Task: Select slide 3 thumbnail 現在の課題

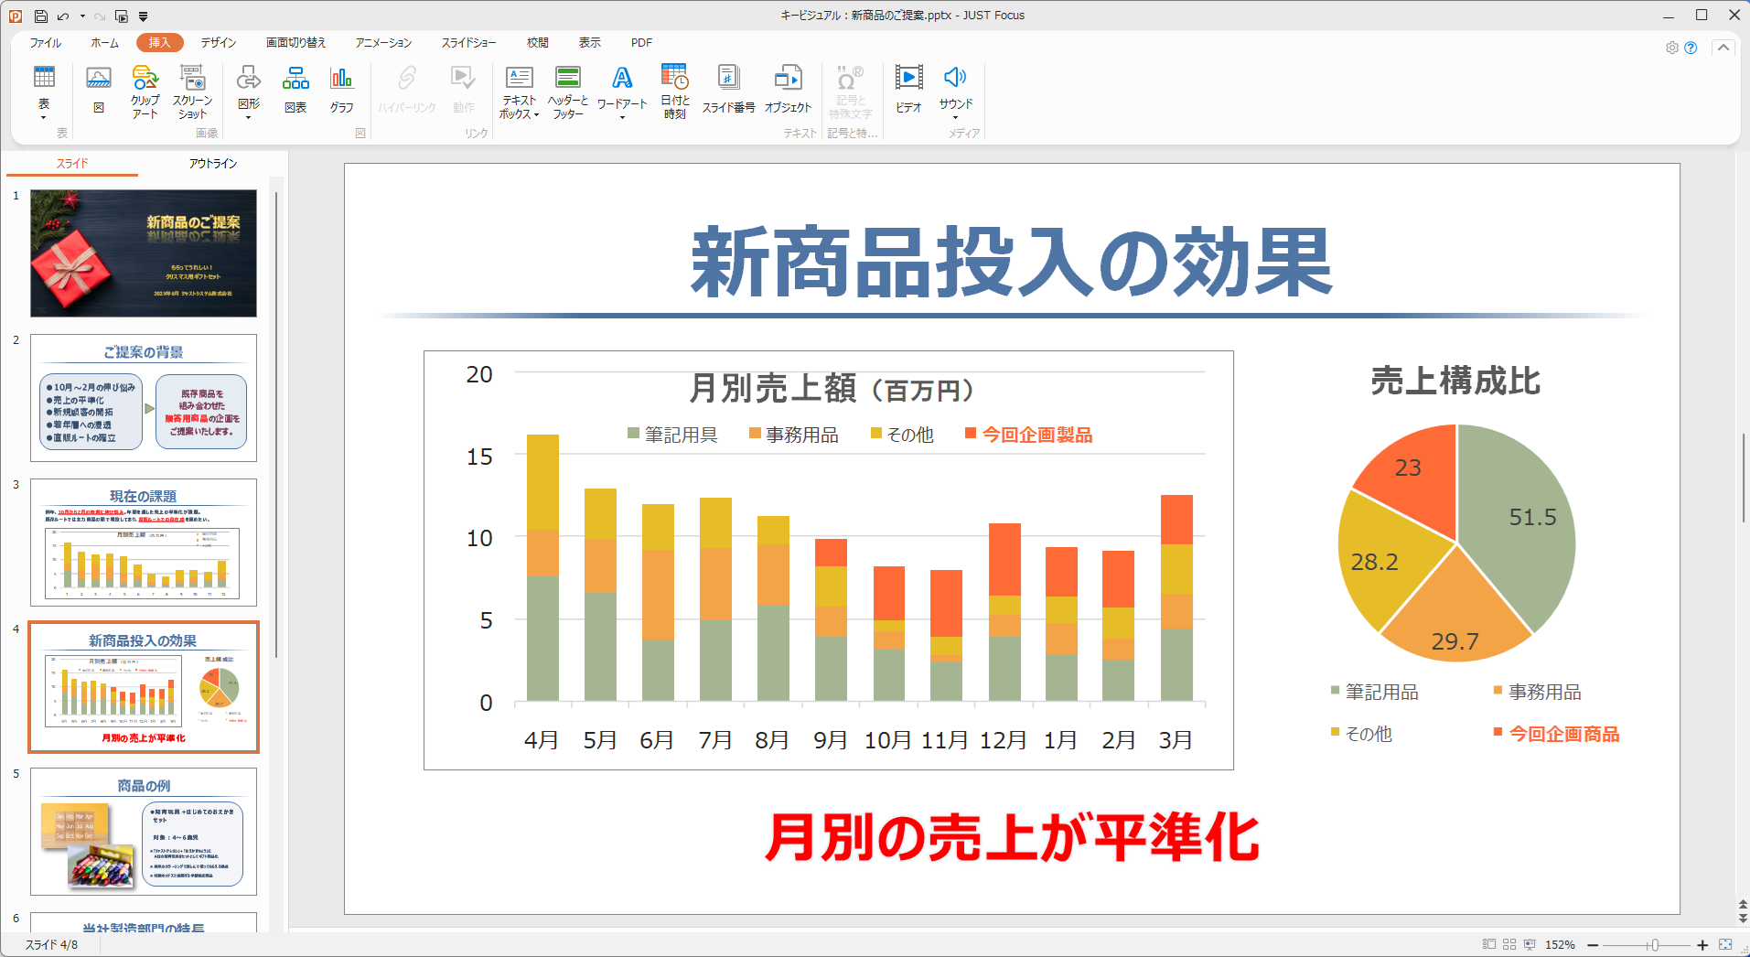Action: [x=144, y=543]
